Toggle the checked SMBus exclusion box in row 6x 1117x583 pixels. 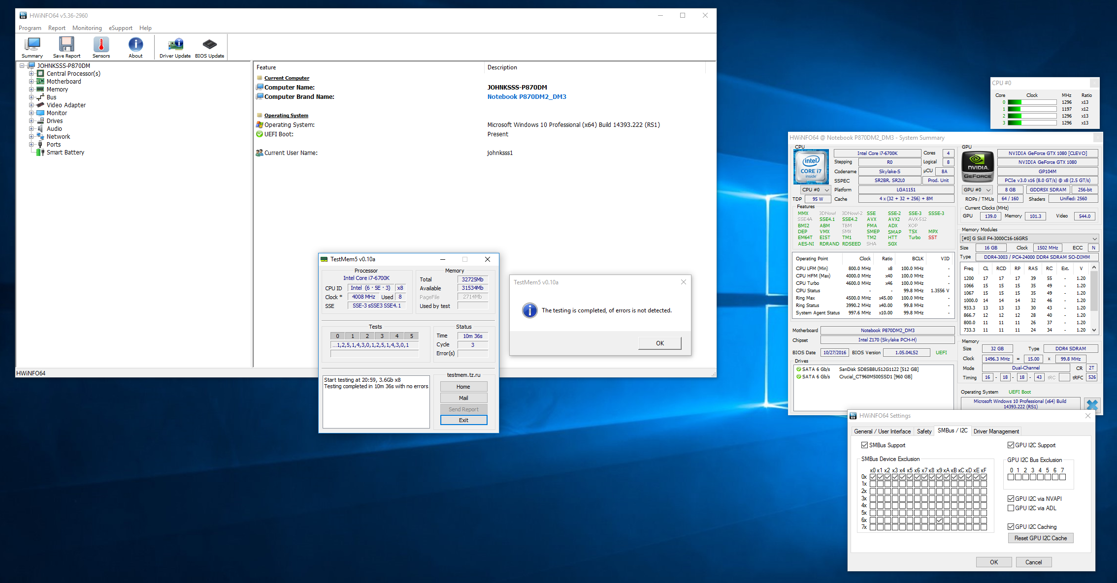coord(939,520)
